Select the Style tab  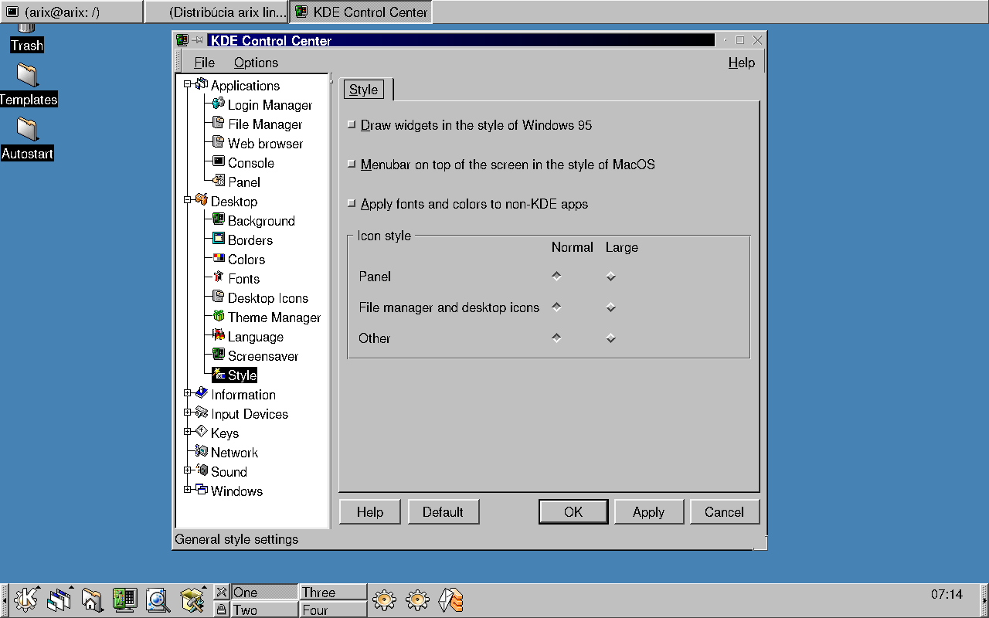(x=363, y=90)
